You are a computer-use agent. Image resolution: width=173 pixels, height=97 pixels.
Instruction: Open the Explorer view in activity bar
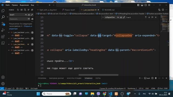[x=3, y=11]
